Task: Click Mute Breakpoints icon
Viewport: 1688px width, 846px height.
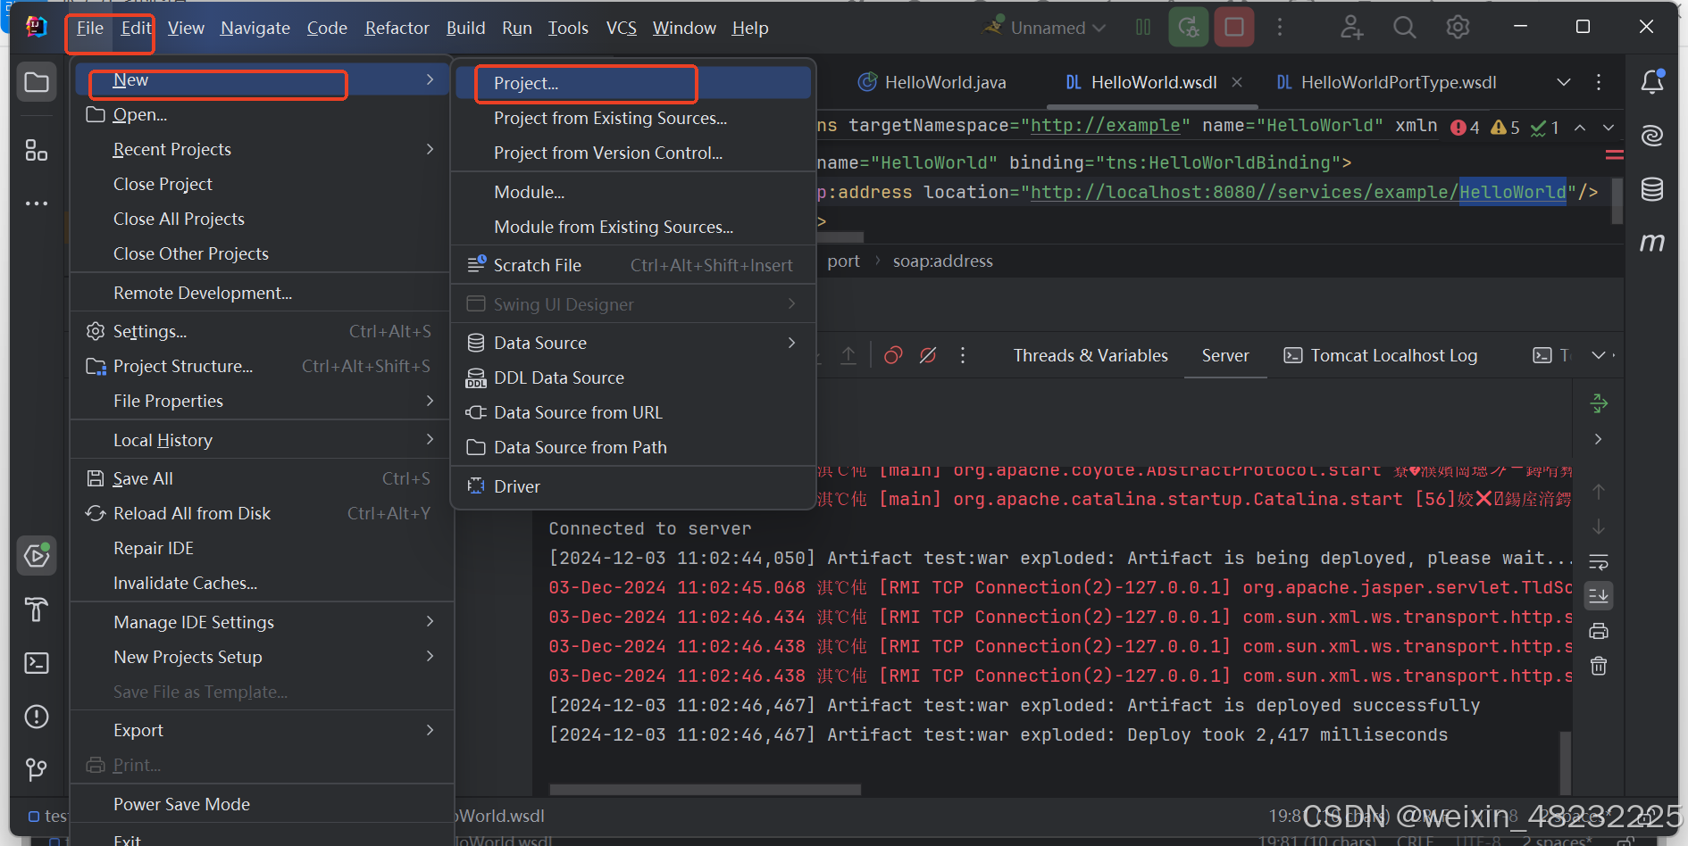Action: tap(928, 355)
